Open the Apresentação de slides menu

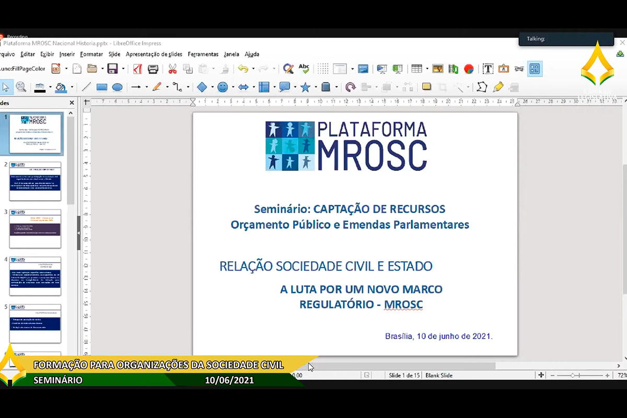tap(154, 54)
